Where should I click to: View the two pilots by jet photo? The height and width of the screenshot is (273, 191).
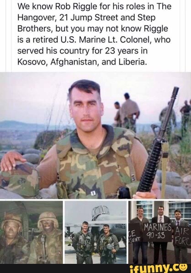click(95, 232)
